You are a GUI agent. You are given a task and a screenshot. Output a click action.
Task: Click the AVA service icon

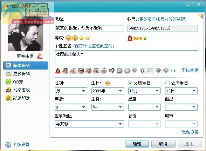81,71
